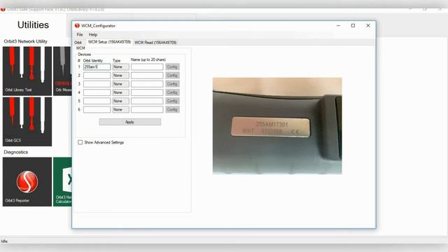The width and height of the screenshot is (448, 252).
Task: Open the Orbit Library Test utility tile
Action: (x=27, y=71)
